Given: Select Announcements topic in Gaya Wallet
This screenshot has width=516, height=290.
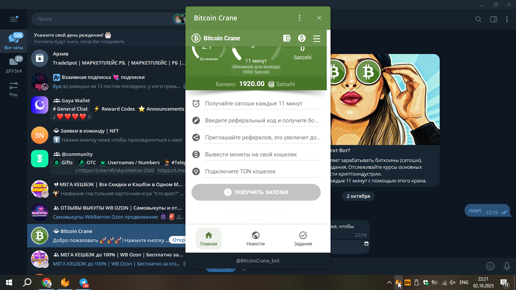Looking at the screenshot, I should coord(161,109).
